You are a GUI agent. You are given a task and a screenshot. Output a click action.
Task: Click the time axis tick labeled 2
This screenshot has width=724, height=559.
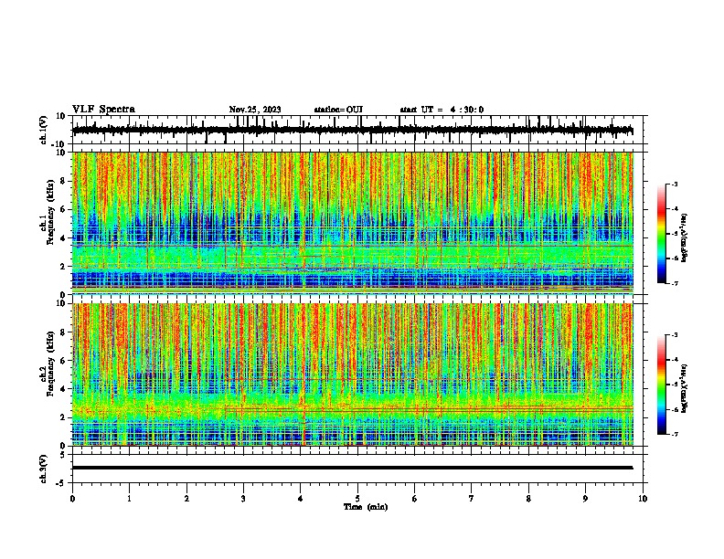pyautogui.click(x=186, y=499)
